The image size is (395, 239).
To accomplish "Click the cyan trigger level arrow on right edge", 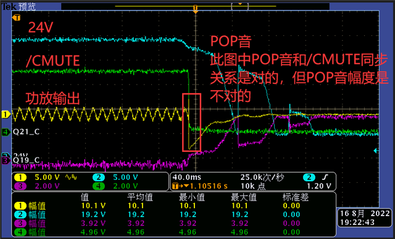I will tap(376, 151).
